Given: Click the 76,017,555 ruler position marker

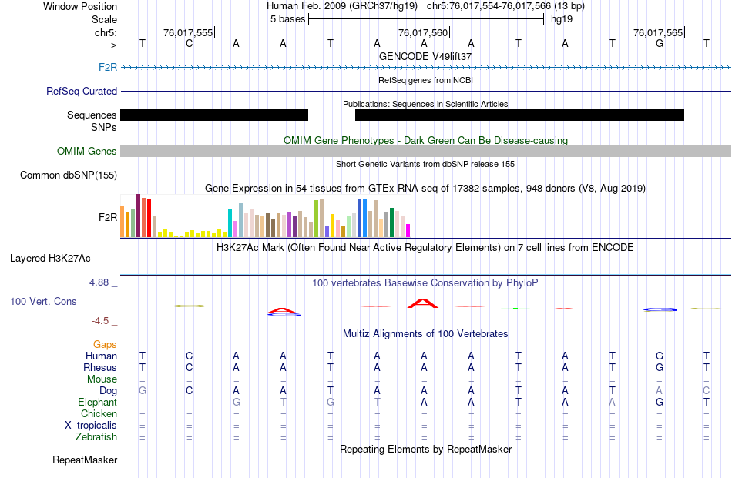Looking at the screenshot, I should [x=189, y=32].
